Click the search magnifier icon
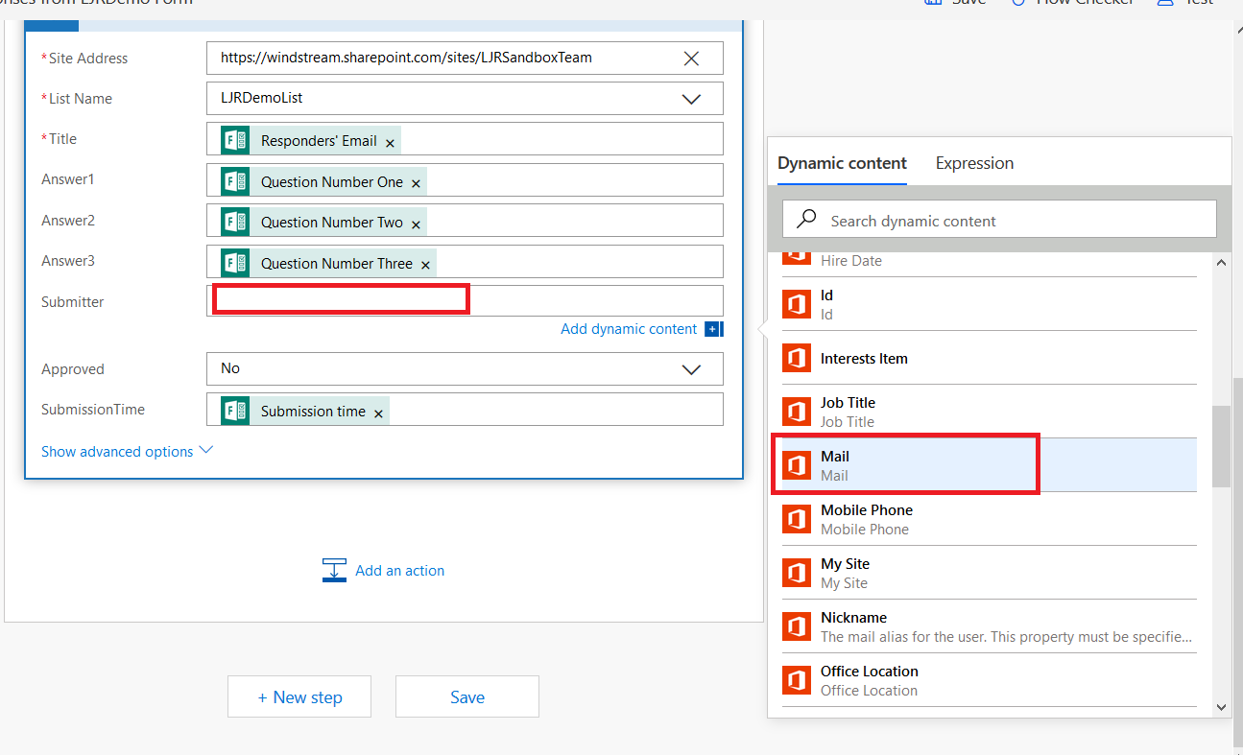Screen dimensions: 1243x755 [x=808, y=220]
